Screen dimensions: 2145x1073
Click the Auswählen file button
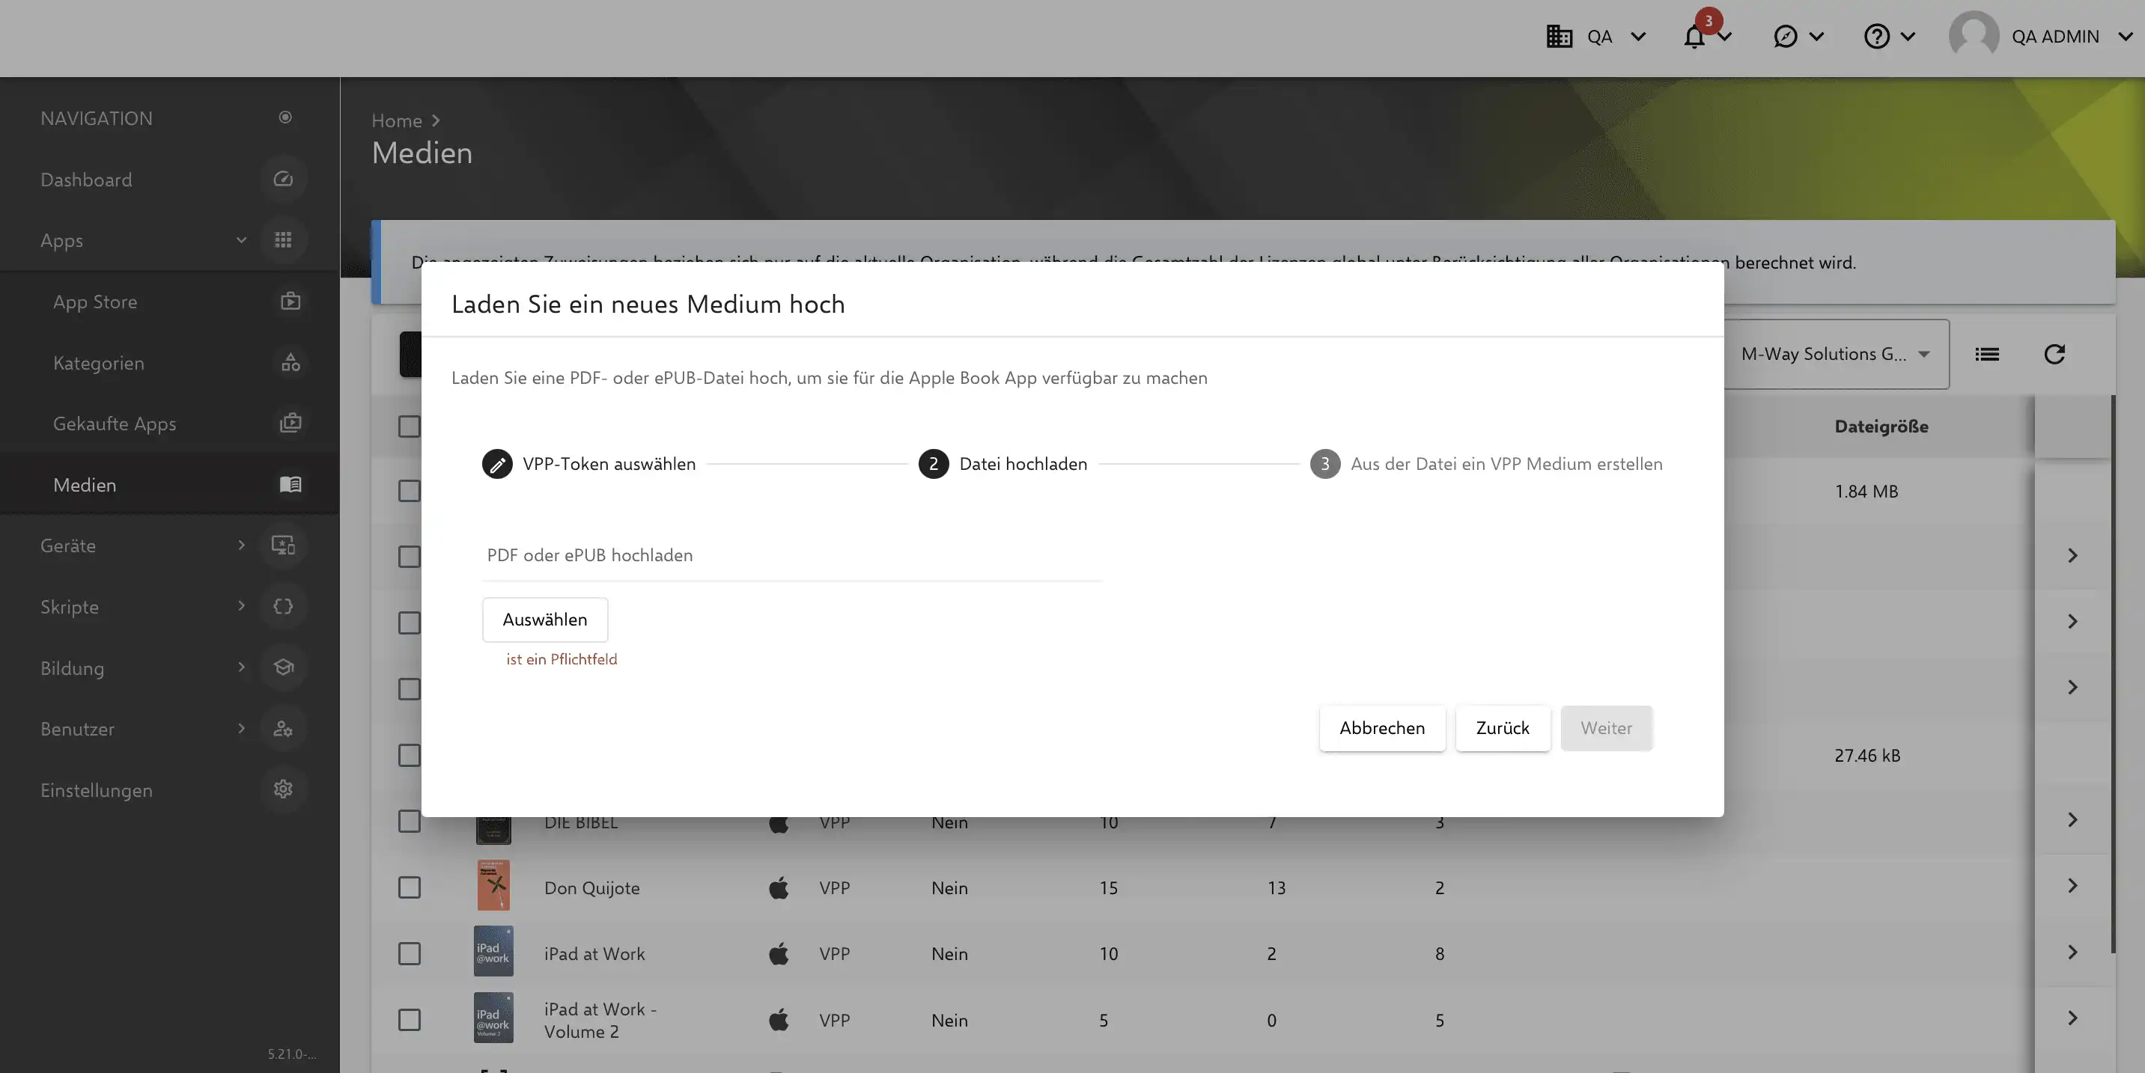544,620
